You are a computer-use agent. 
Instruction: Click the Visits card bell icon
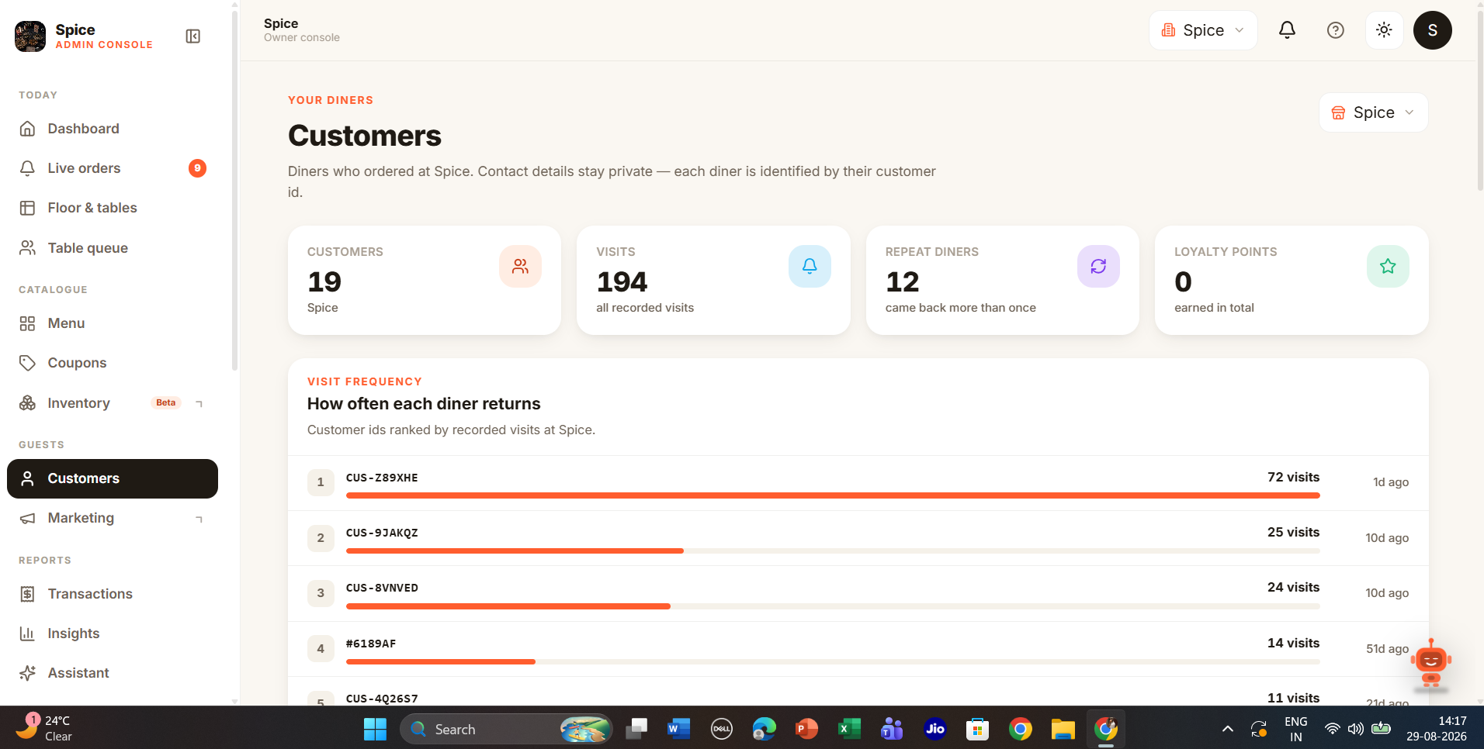(810, 267)
